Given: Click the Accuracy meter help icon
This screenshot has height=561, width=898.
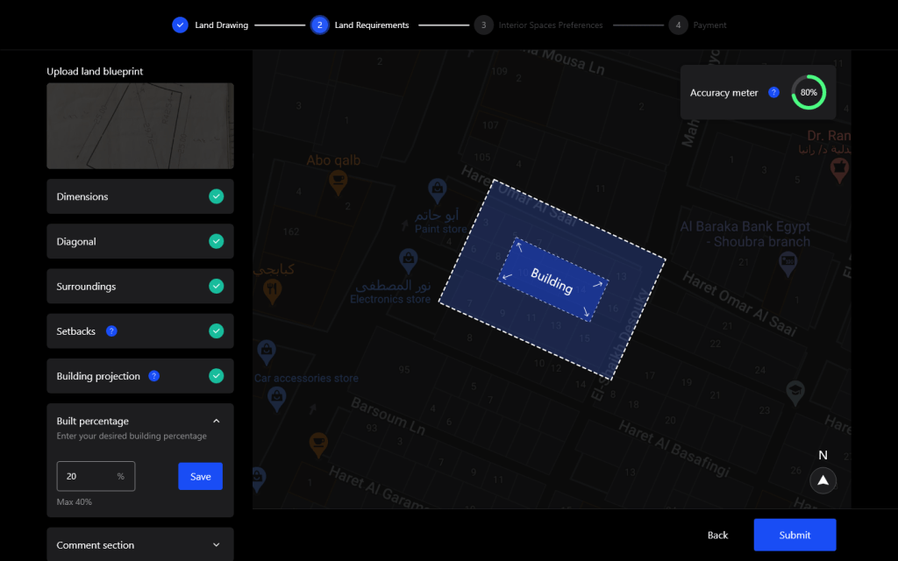Looking at the screenshot, I should pos(773,92).
